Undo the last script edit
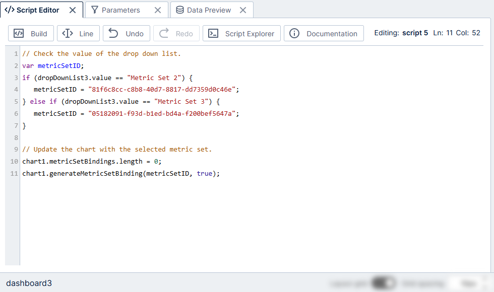 click(127, 34)
